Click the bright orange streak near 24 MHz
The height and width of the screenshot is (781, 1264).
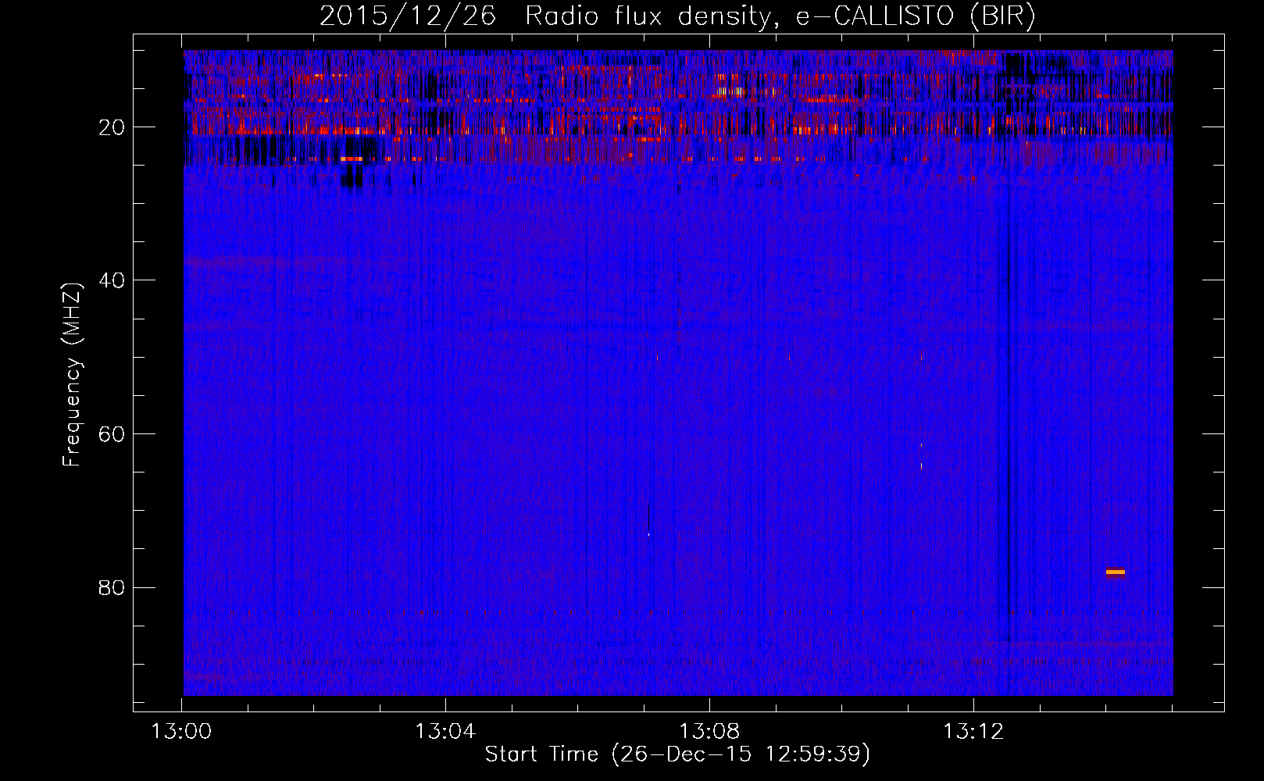click(352, 159)
